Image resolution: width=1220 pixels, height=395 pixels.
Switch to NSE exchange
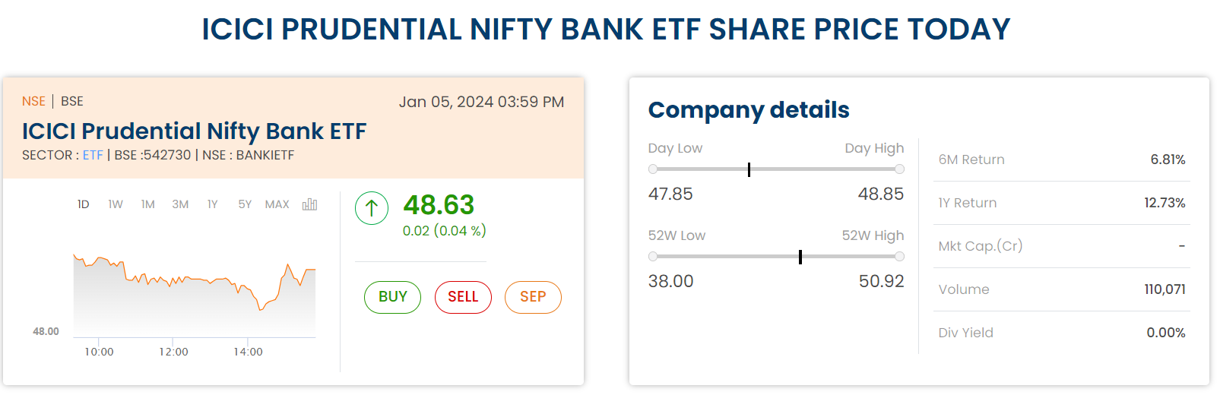[33, 102]
